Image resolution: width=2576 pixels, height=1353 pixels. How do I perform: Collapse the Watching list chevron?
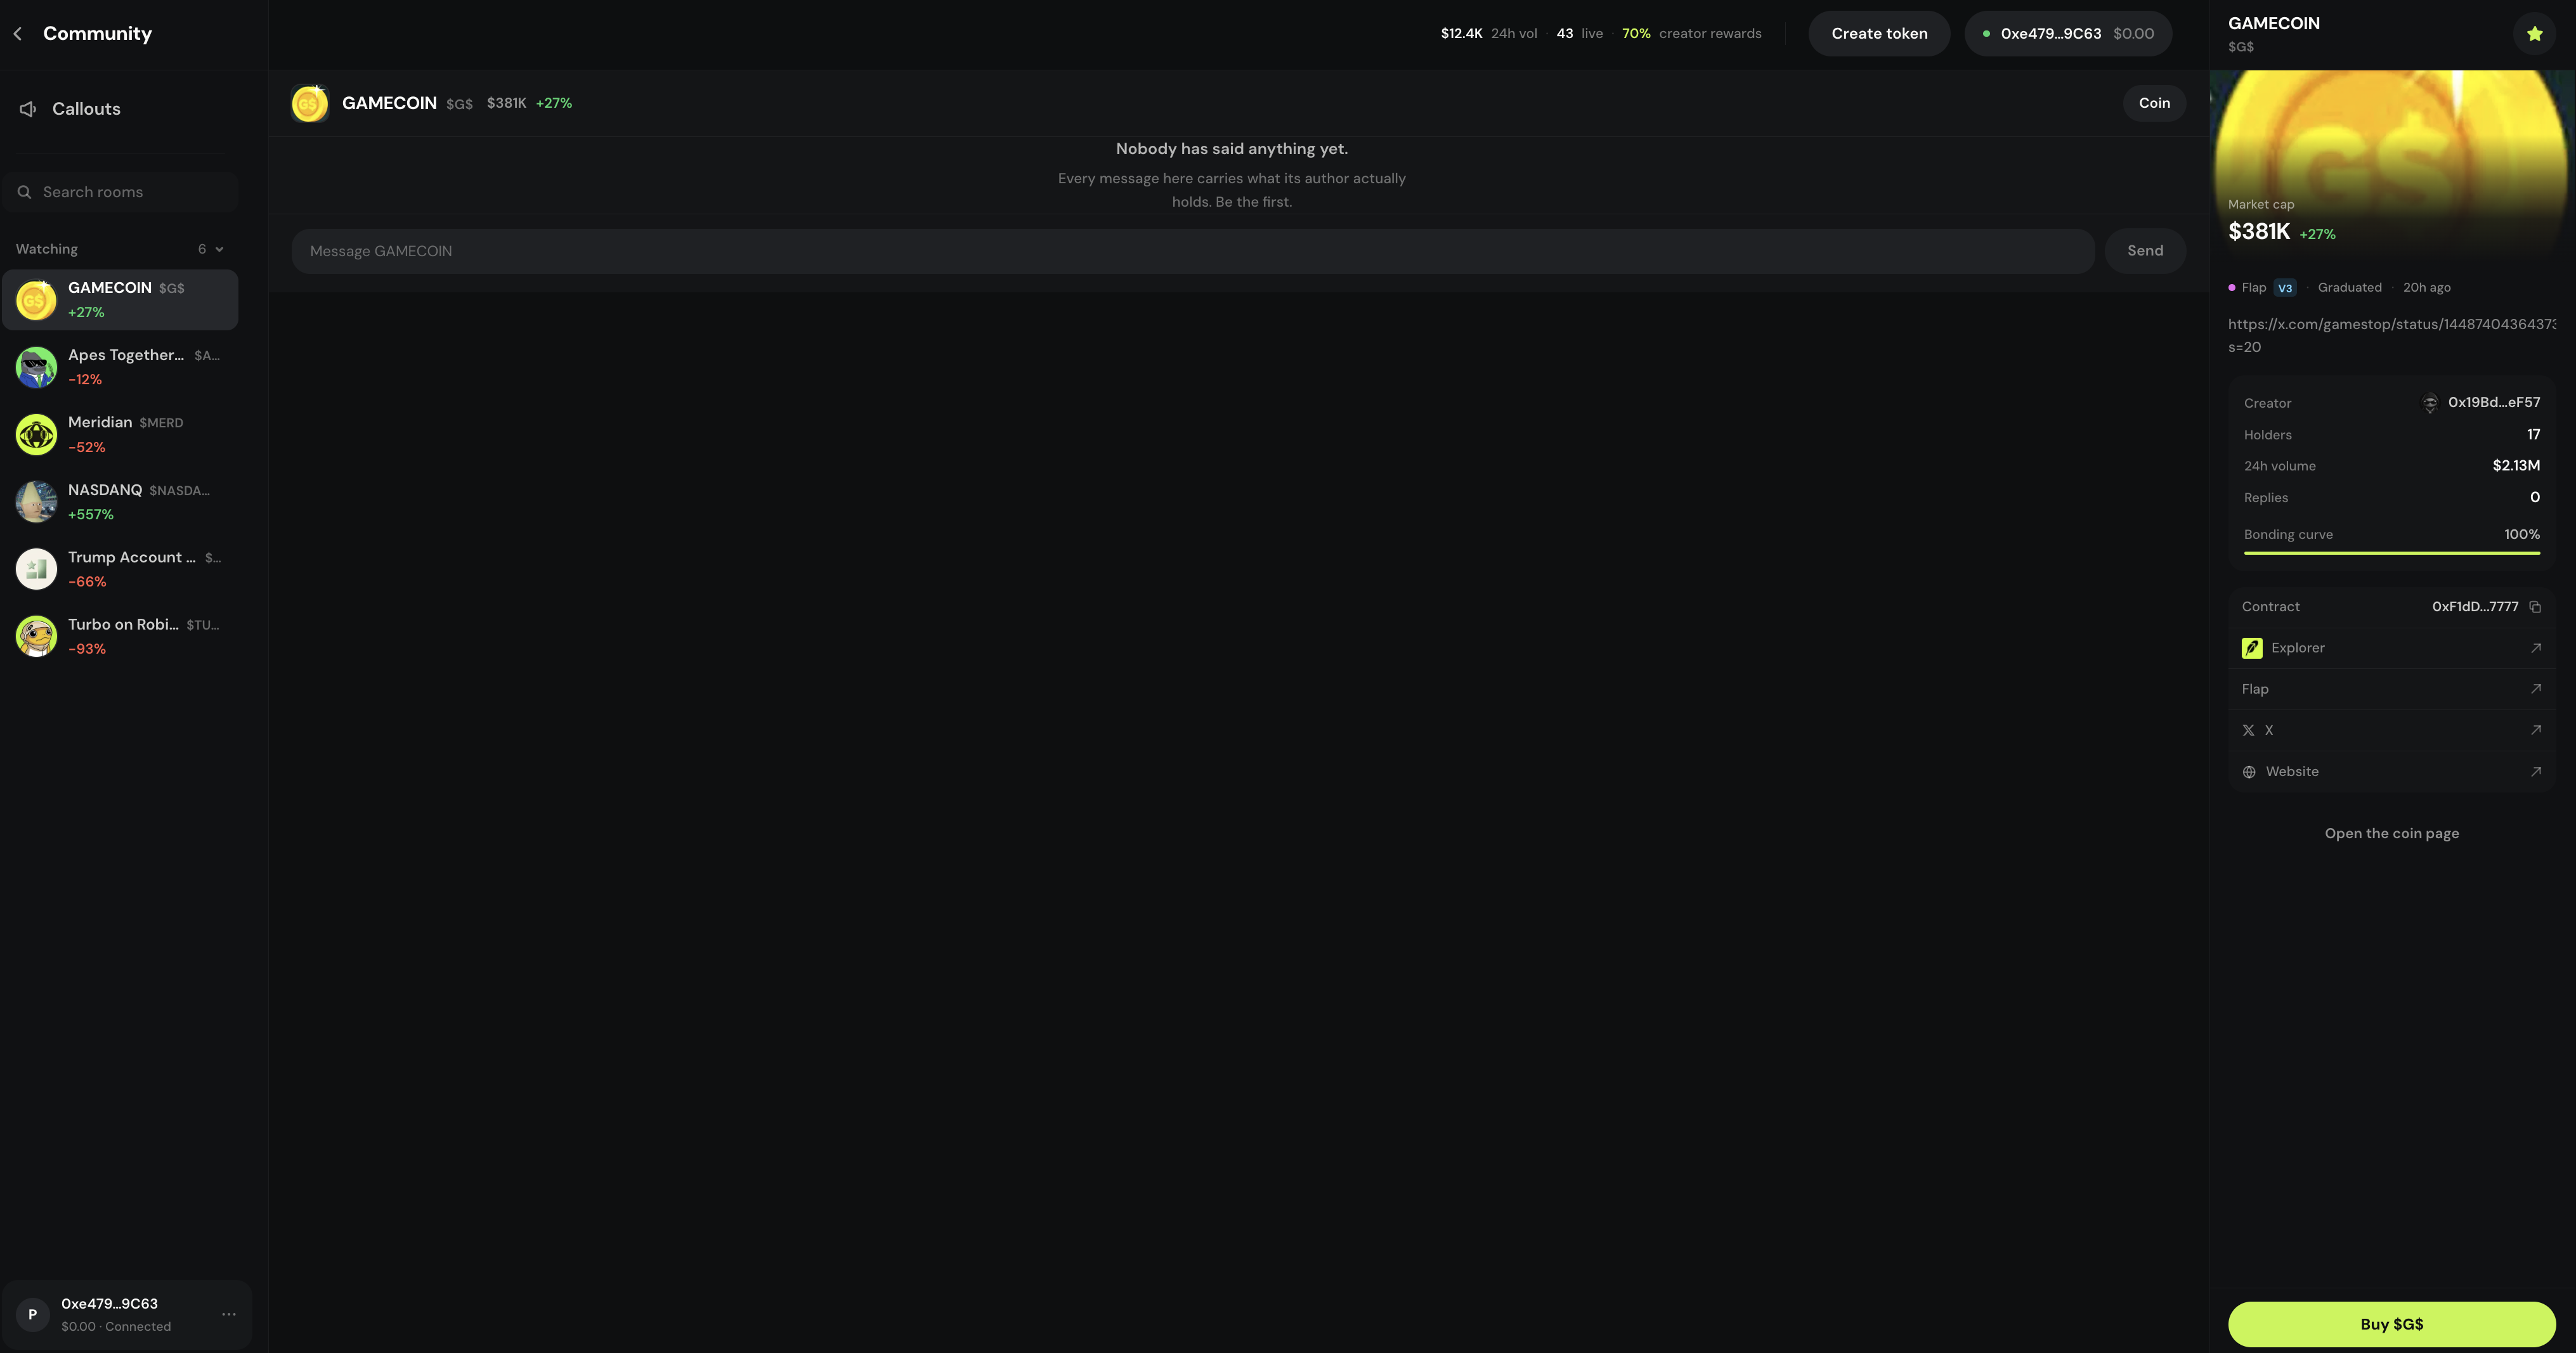click(220, 249)
